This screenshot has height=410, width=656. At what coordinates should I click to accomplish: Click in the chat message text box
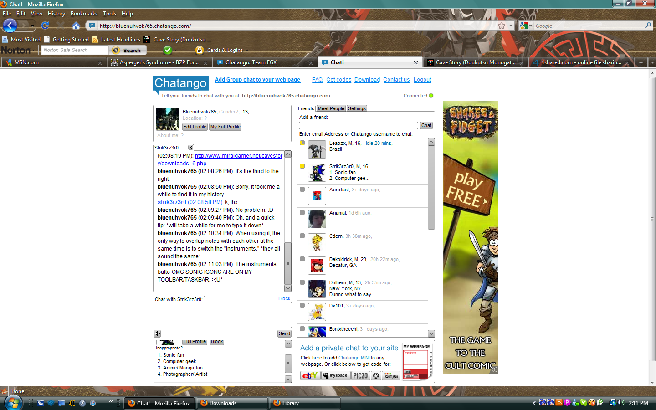pos(223,315)
